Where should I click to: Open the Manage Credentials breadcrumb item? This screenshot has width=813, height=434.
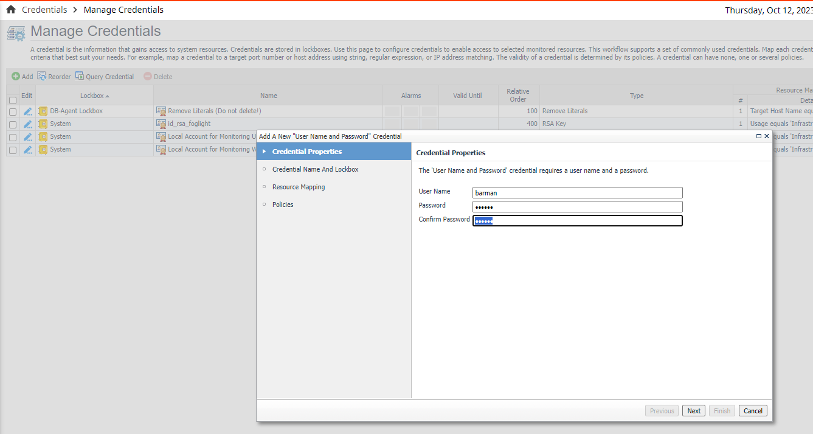click(123, 10)
